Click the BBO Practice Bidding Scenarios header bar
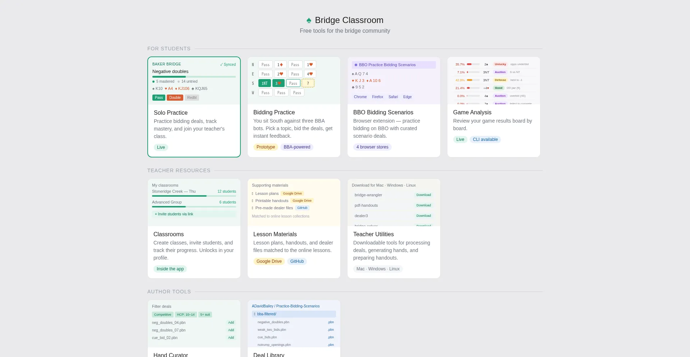This screenshot has height=357, width=690. [x=394, y=65]
